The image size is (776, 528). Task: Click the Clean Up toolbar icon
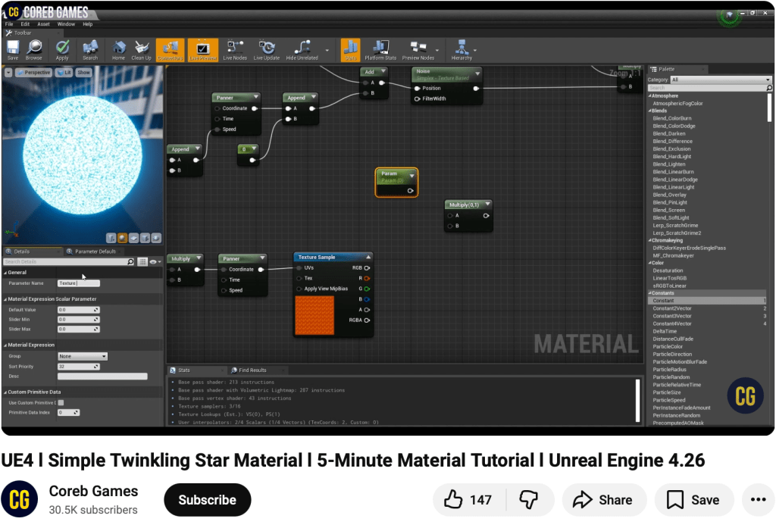point(141,48)
